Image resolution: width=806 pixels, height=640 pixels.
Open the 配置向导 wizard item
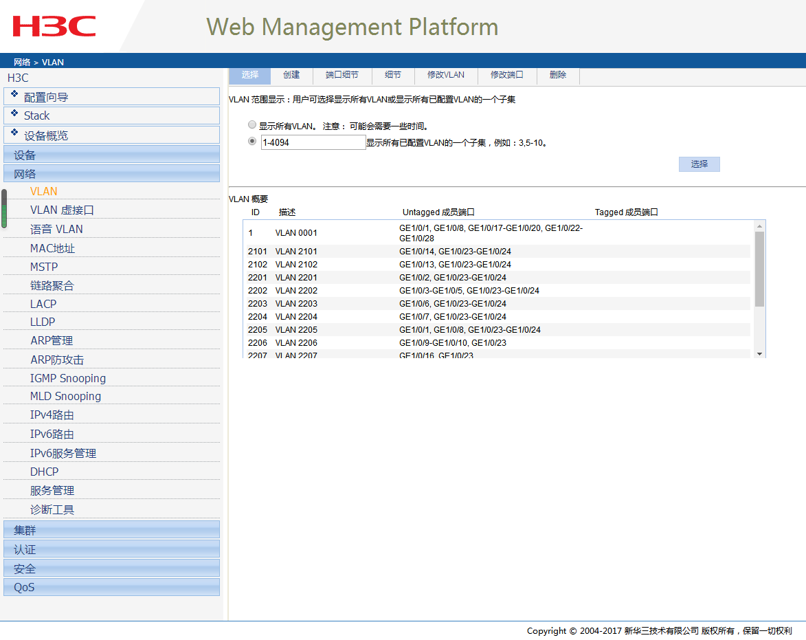pyautogui.click(x=46, y=97)
